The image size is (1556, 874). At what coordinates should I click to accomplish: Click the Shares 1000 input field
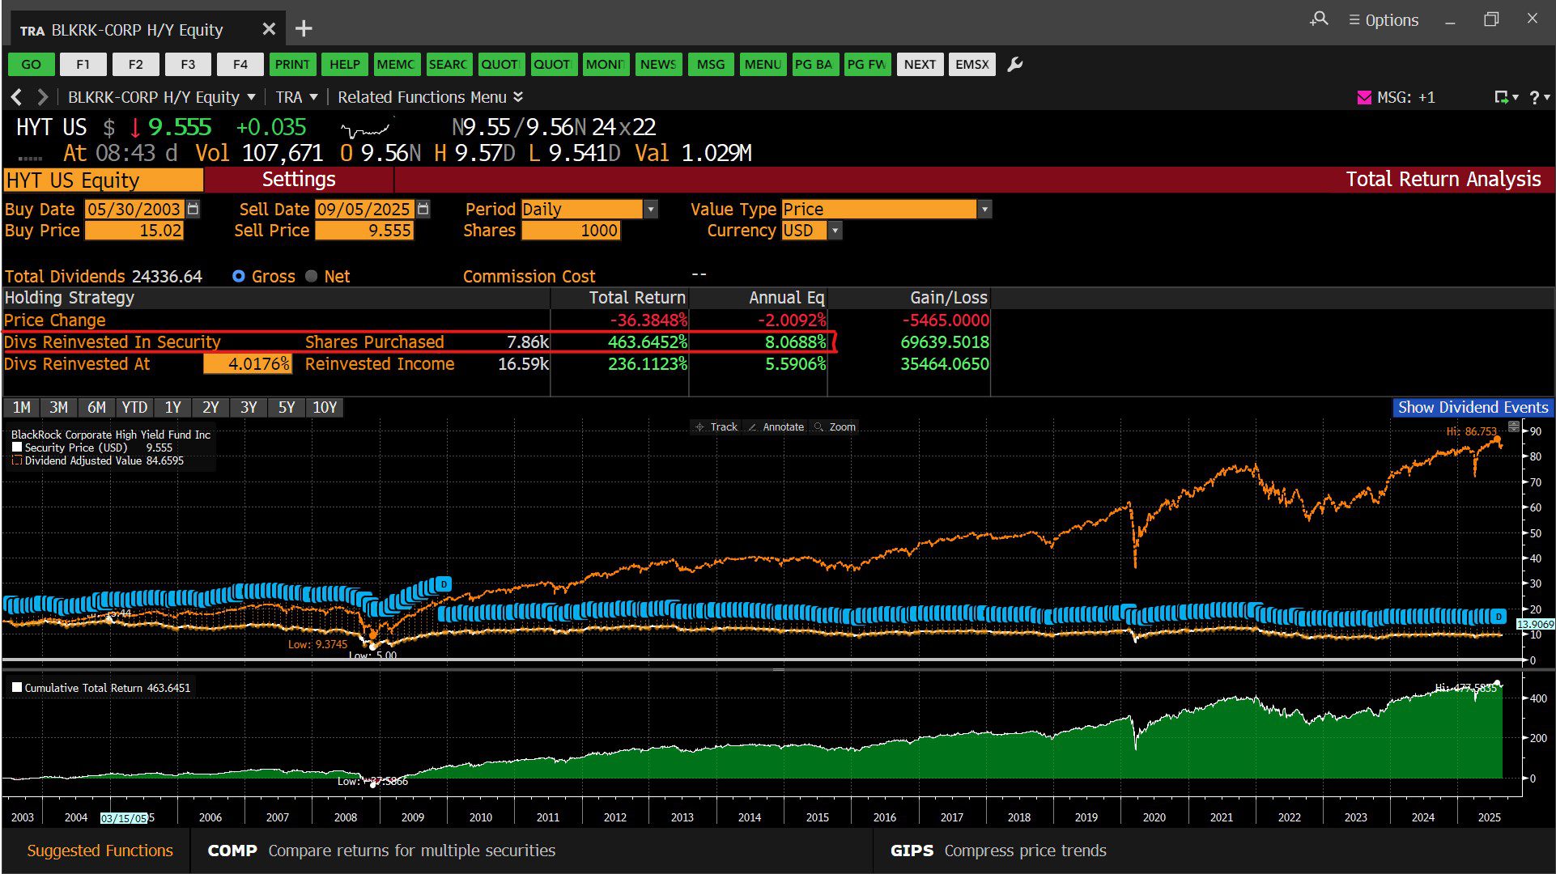[x=571, y=231]
